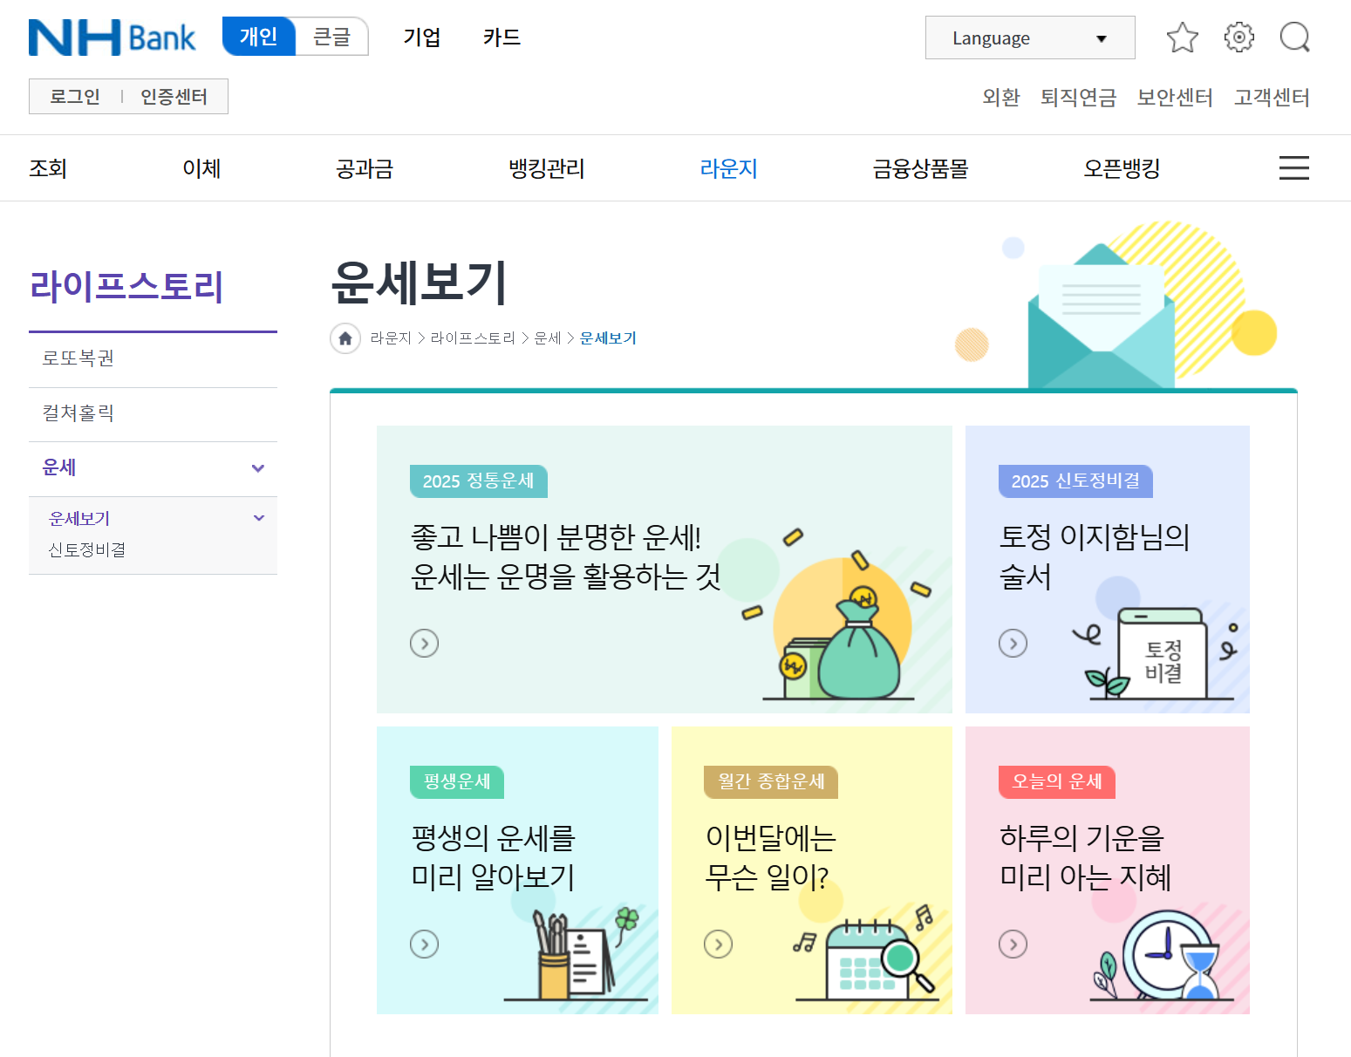Screen dimensions: 1351x1057
Task: Click the 오늘의 운세 badge
Action: [x=1057, y=782]
